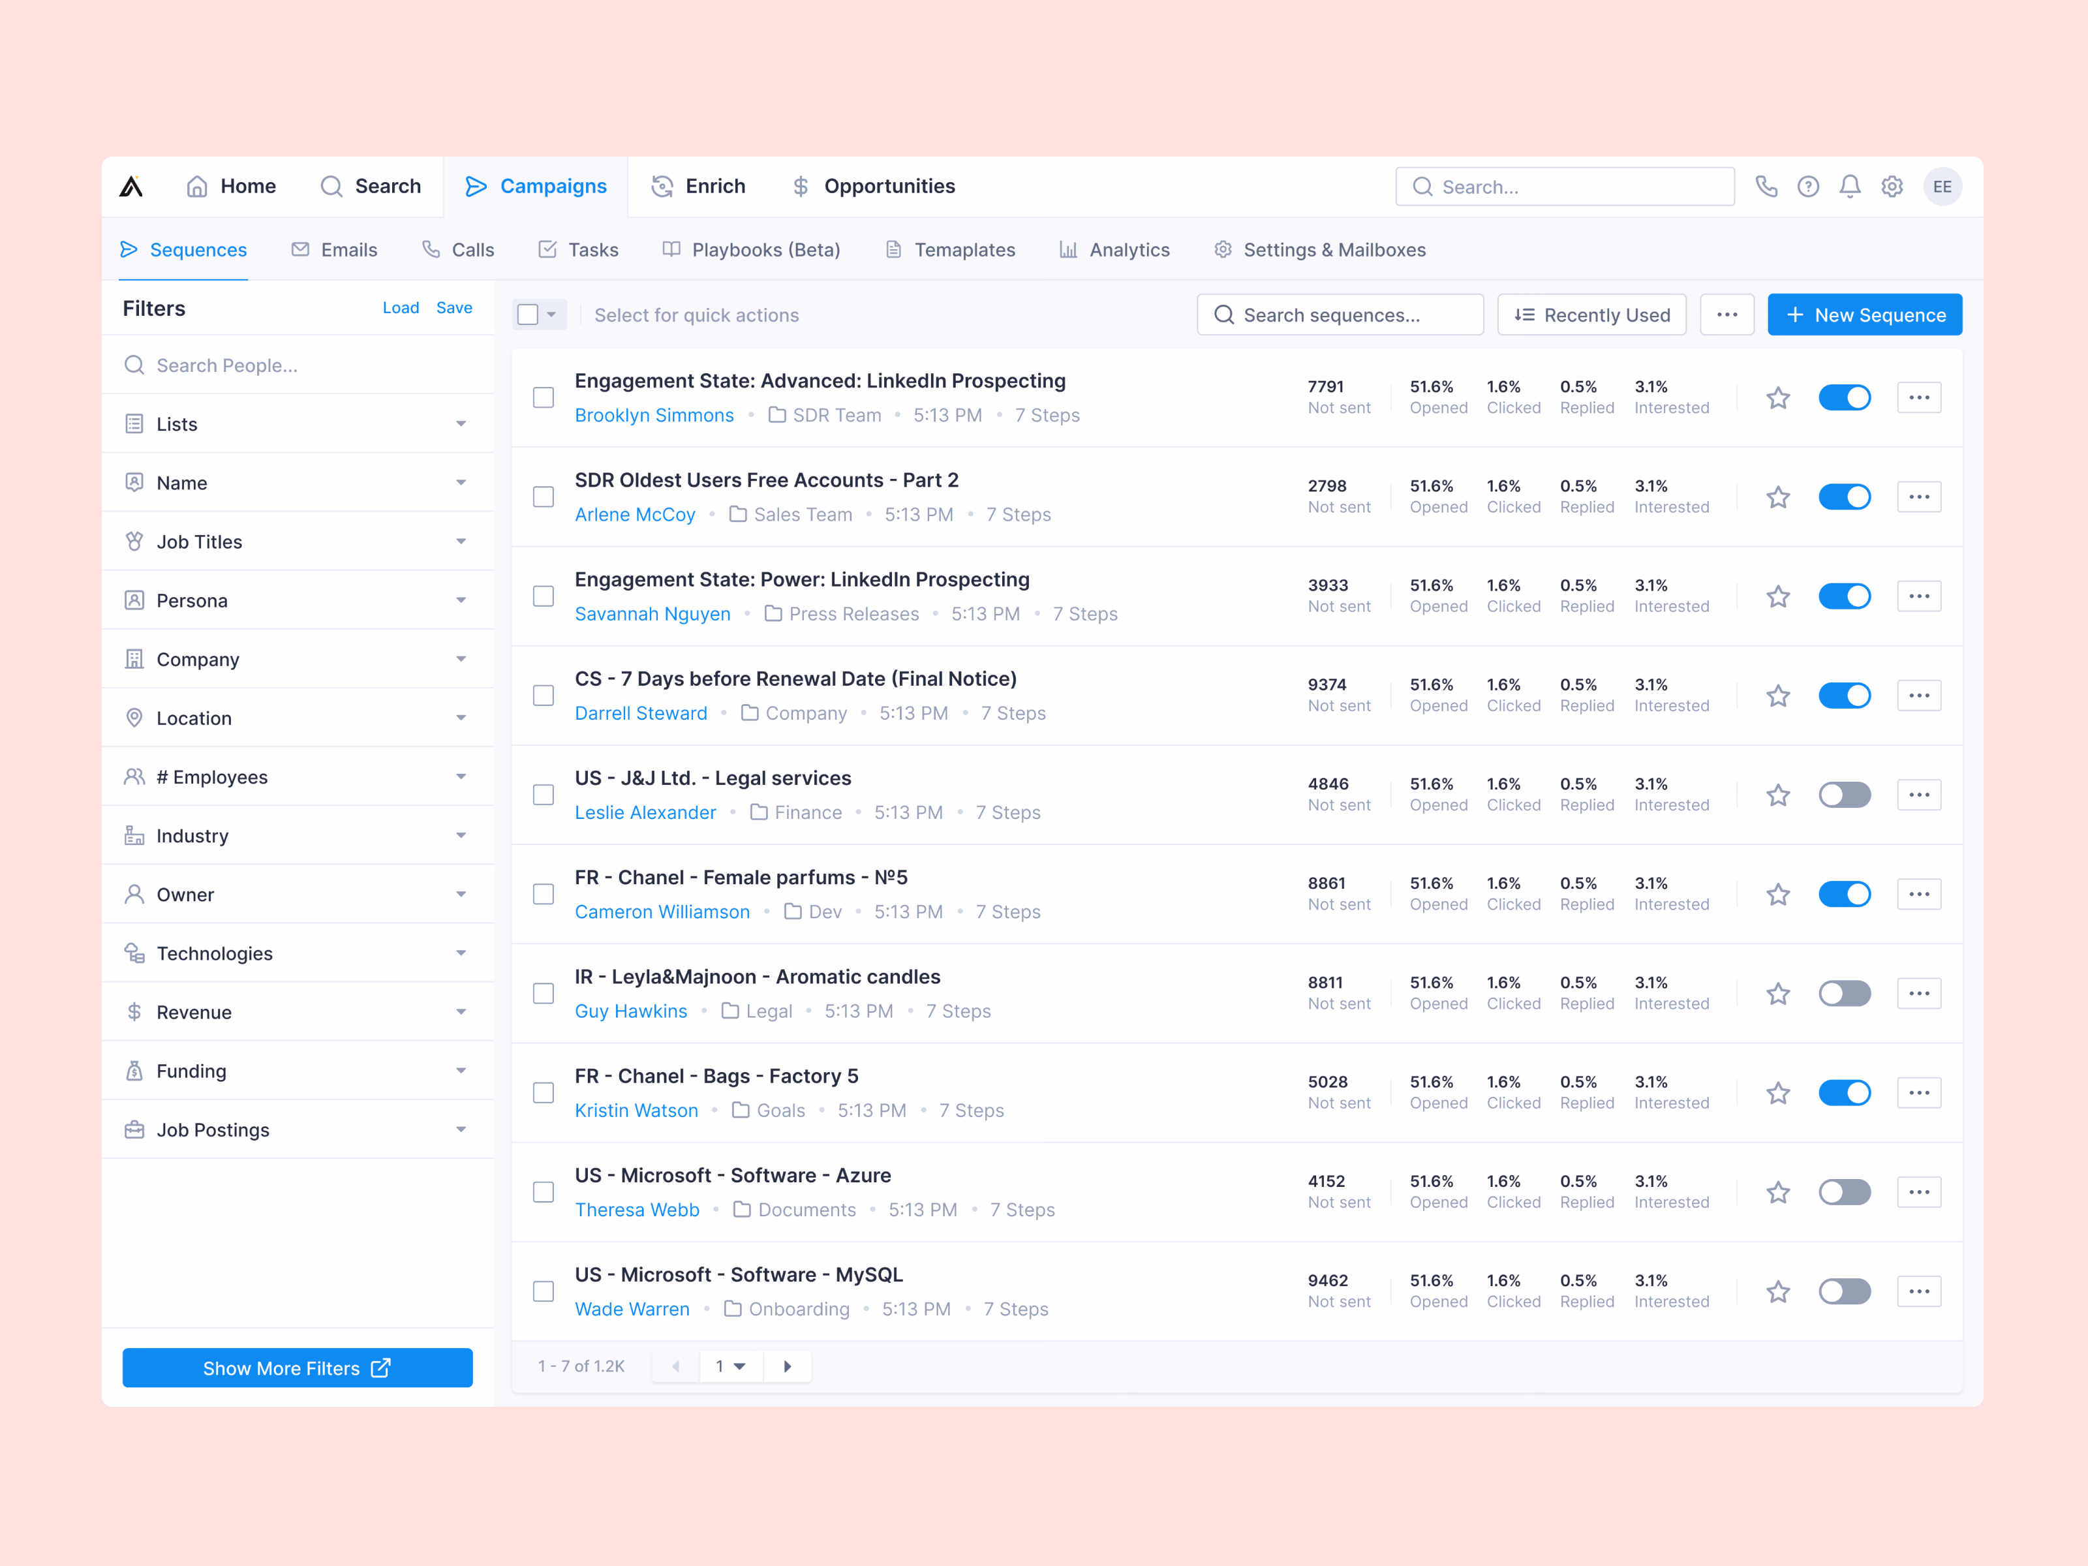Click Show More Filters button

point(298,1368)
